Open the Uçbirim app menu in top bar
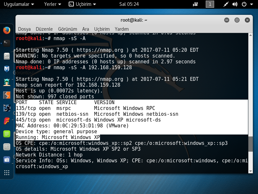258x194 pixels. (x=82, y=5)
